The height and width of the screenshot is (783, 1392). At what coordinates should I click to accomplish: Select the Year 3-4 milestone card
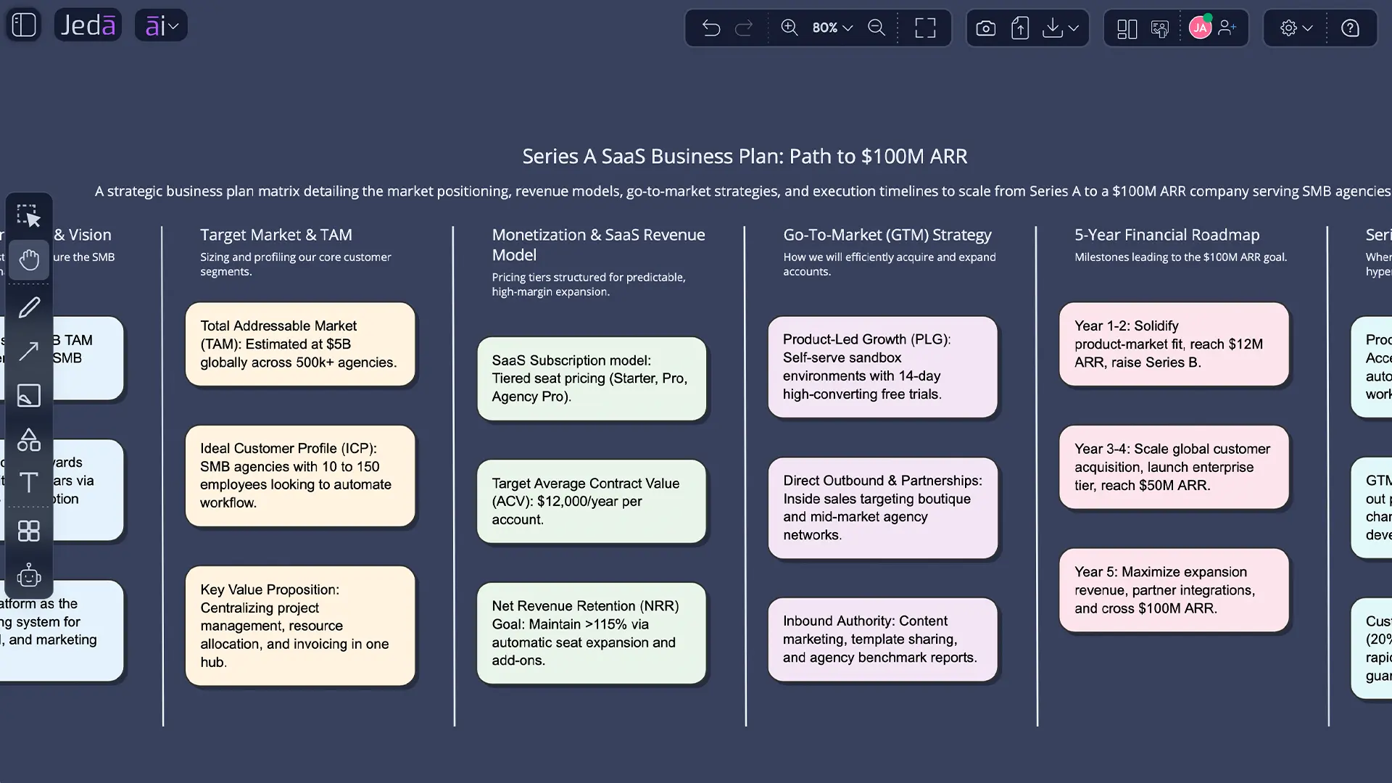click(x=1174, y=468)
